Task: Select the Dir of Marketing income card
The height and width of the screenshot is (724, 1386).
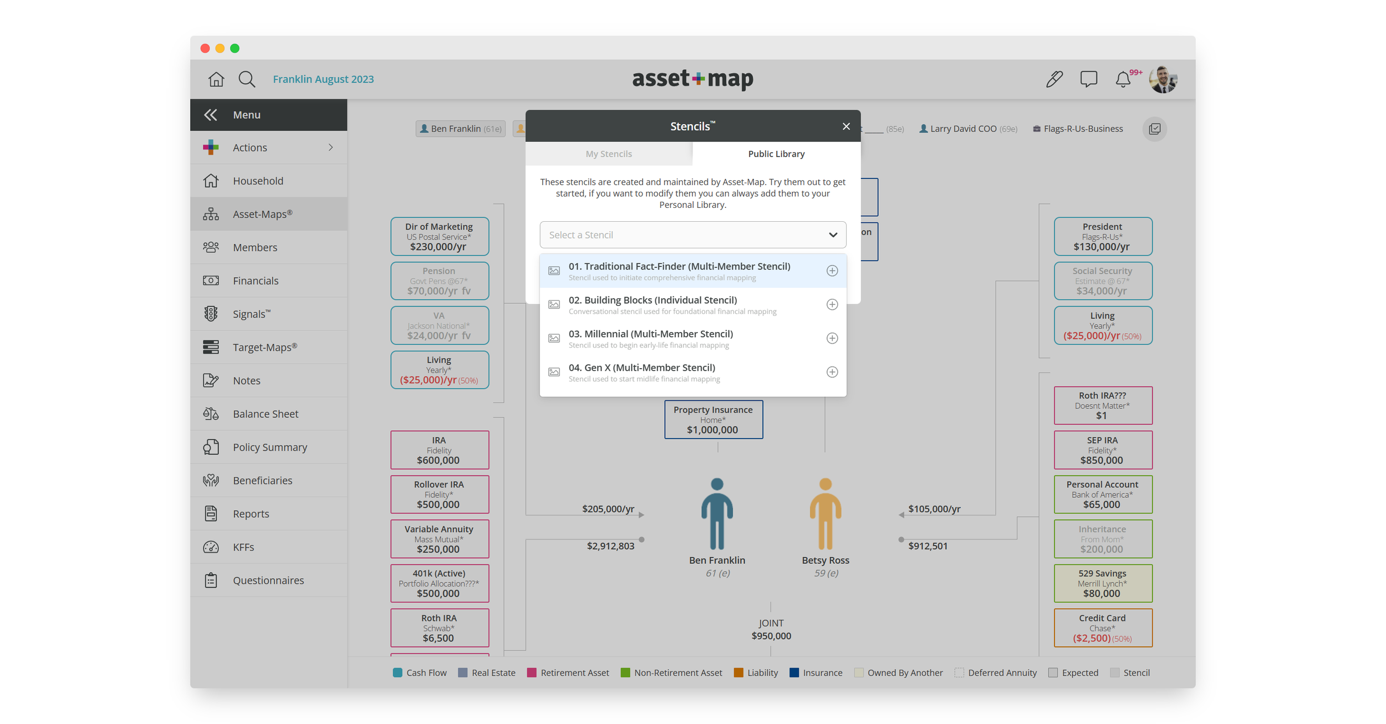Action: 440,237
